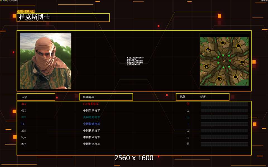
Task: Click team value 无 for dtm
Action: pos(188,104)
